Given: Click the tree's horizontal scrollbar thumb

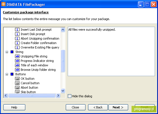Looking at the screenshot, I should click(32, 95).
